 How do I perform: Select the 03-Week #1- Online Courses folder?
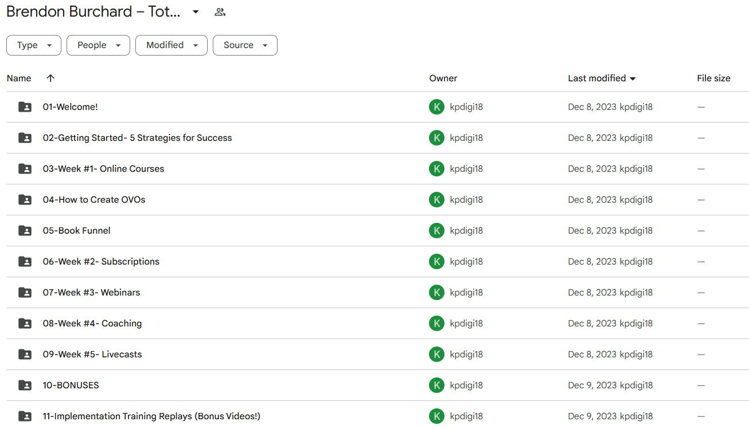click(103, 169)
